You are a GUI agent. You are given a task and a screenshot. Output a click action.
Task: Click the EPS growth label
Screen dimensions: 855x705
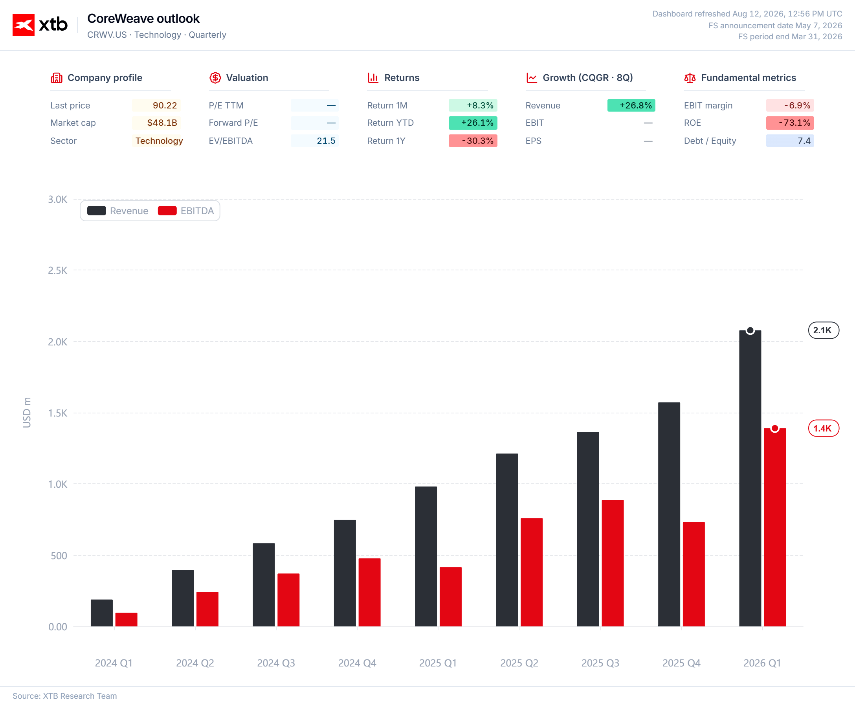click(534, 141)
